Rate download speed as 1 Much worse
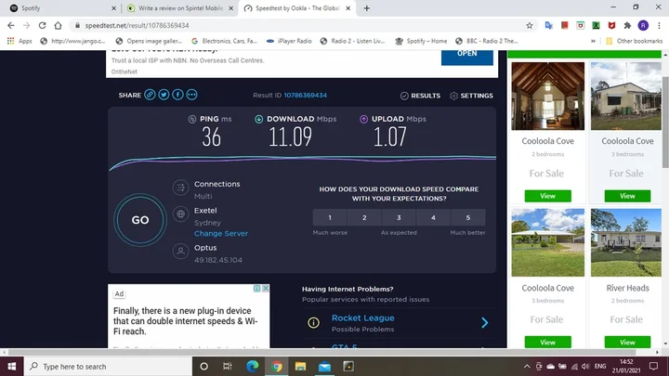 [x=330, y=217]
